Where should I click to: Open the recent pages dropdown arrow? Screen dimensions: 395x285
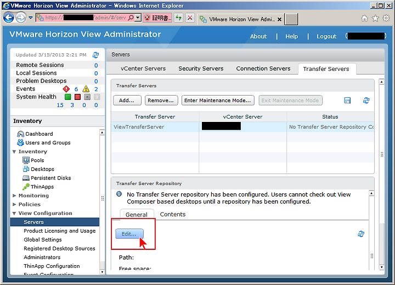[31, 18]
